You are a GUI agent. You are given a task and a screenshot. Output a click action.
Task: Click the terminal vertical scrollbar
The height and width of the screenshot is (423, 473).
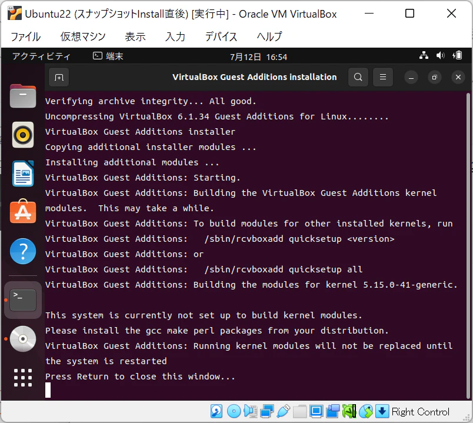[x=468, y=245]
